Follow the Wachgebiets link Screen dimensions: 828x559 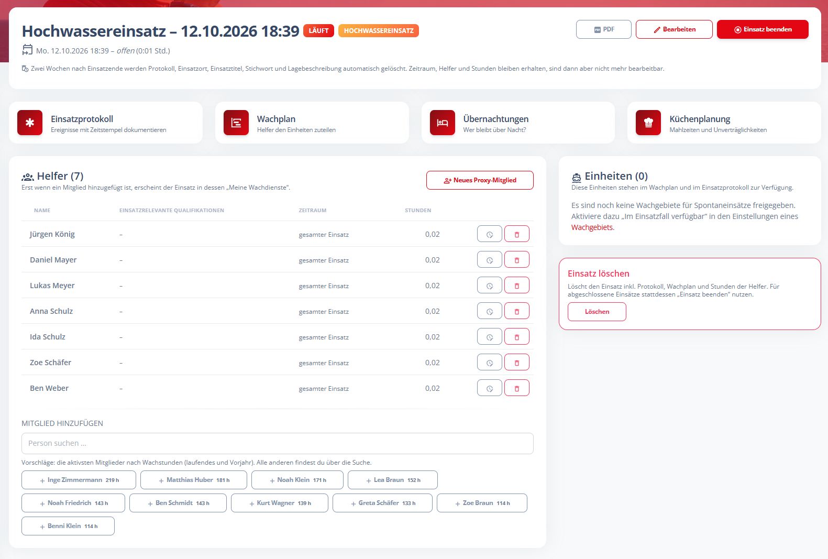coord(592,227)
